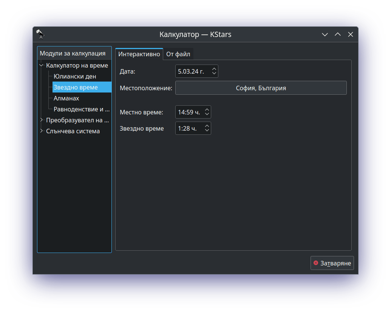This screenshot has width=391, height=313.
Task: Expand the Слънчева система tree node
Action: pyautogui.click(x=41, y=131)
